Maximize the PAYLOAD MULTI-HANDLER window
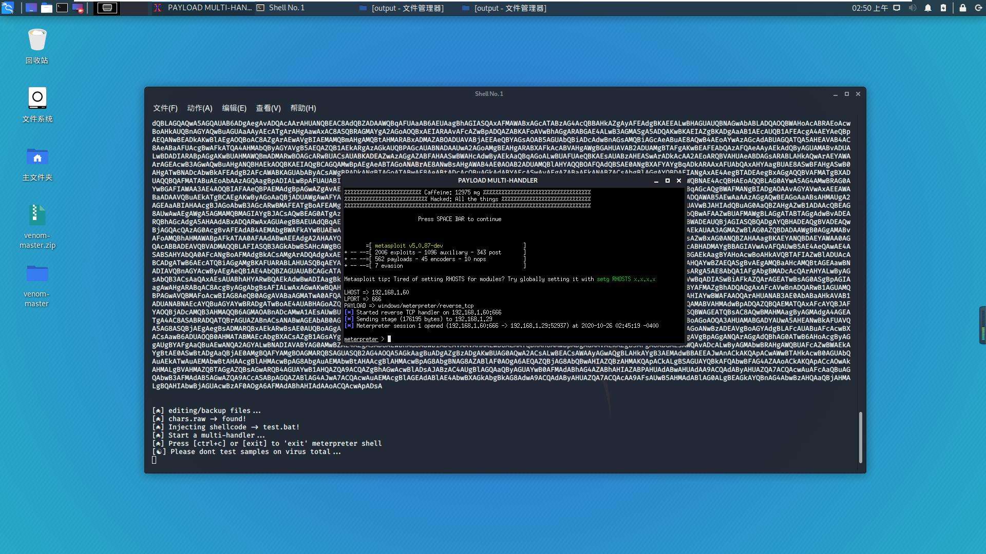This screenshot has width=986, height=554. click(668, 181)
